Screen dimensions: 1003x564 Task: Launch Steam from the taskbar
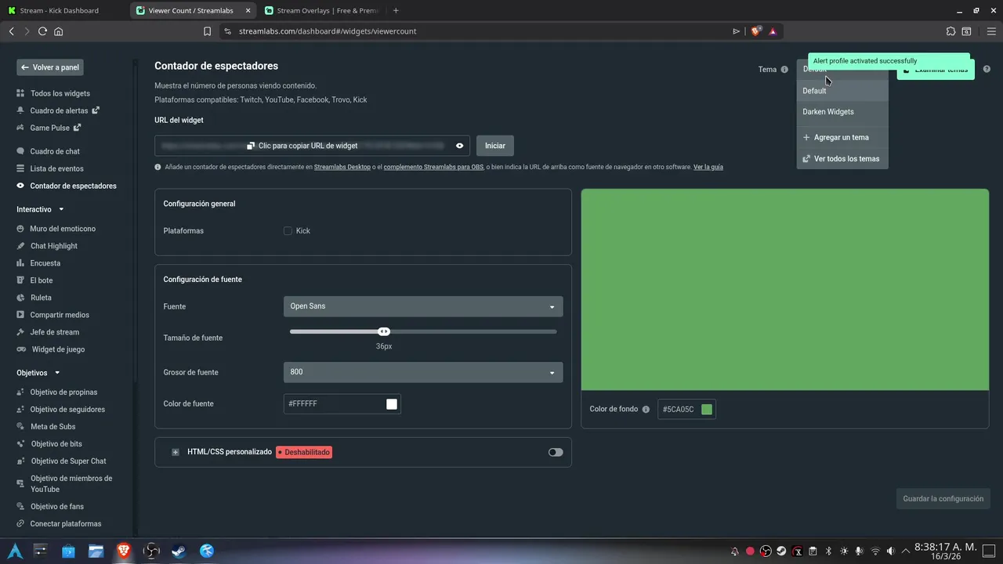click(179, 551)
